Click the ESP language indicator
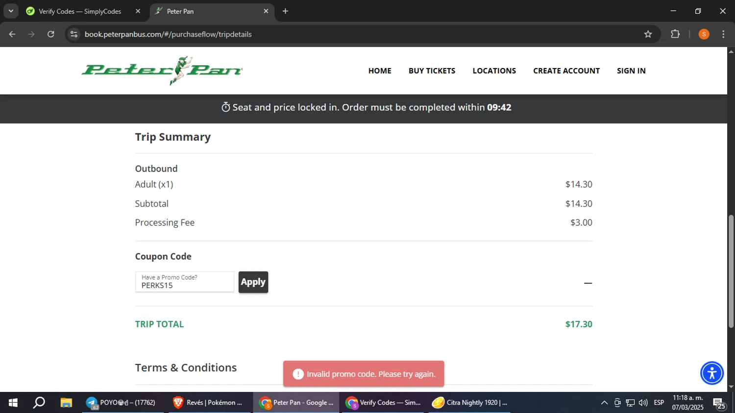The image size is (735, 413). coord(659,403)
